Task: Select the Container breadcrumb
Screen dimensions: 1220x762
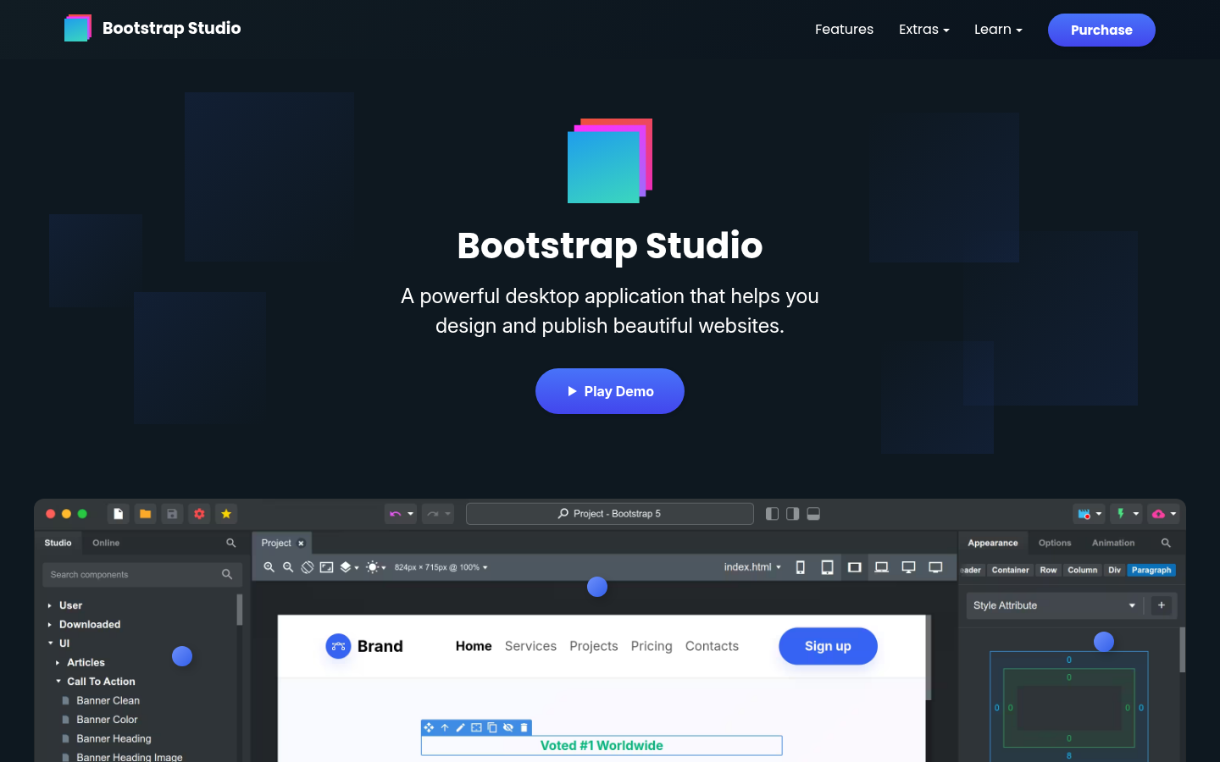Action: 1011,570
